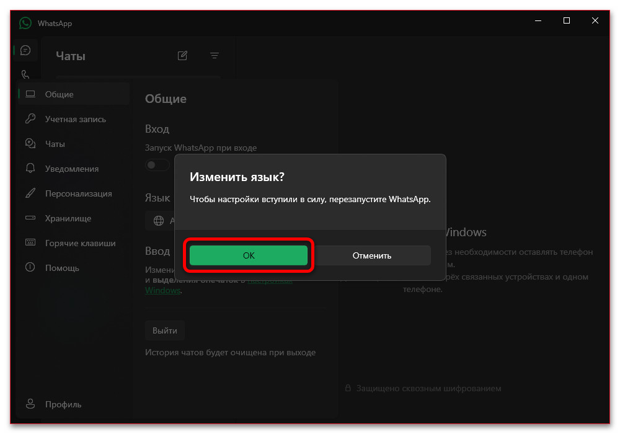Minimize the WhatsApp window
Image resolution: width=620 pixels, height=434 pixels.
pos(538,20)
